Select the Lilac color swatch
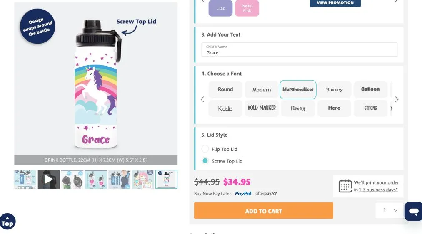Viewport: 422px width, 234px height. [x=220, y=8]
